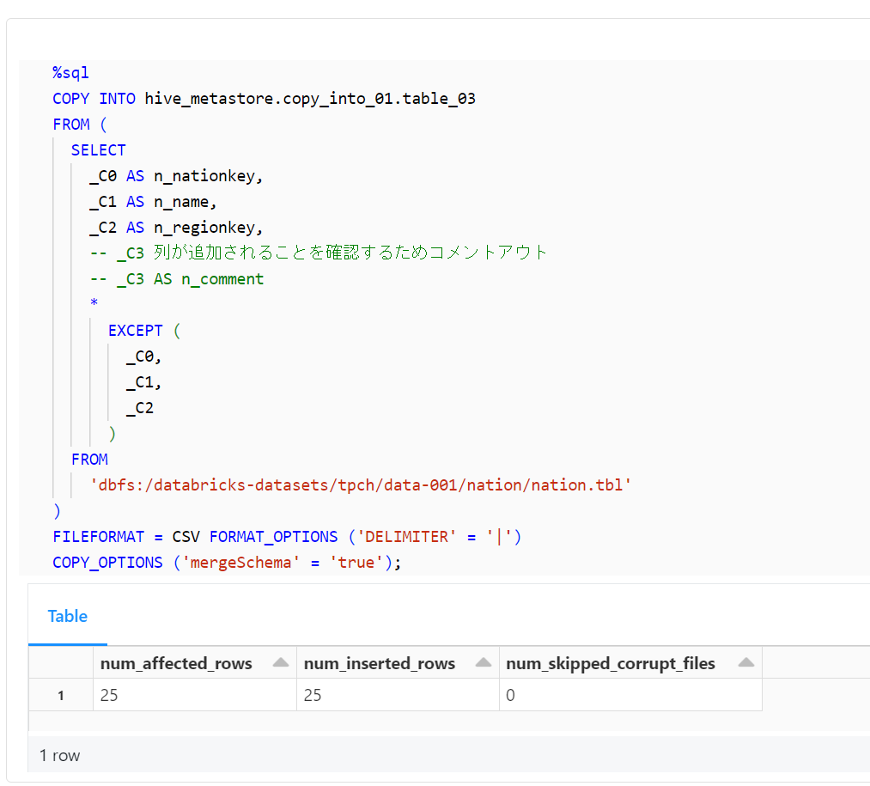Select the num_skipped_corrupt_files column header
Screen dimensions: 870x786
(610, 663)
